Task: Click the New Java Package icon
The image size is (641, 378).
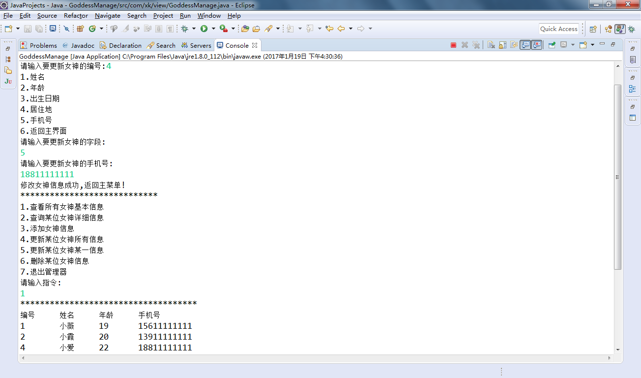Action: [80, 29]
